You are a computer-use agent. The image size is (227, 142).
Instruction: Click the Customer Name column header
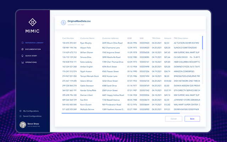[87, 38]
